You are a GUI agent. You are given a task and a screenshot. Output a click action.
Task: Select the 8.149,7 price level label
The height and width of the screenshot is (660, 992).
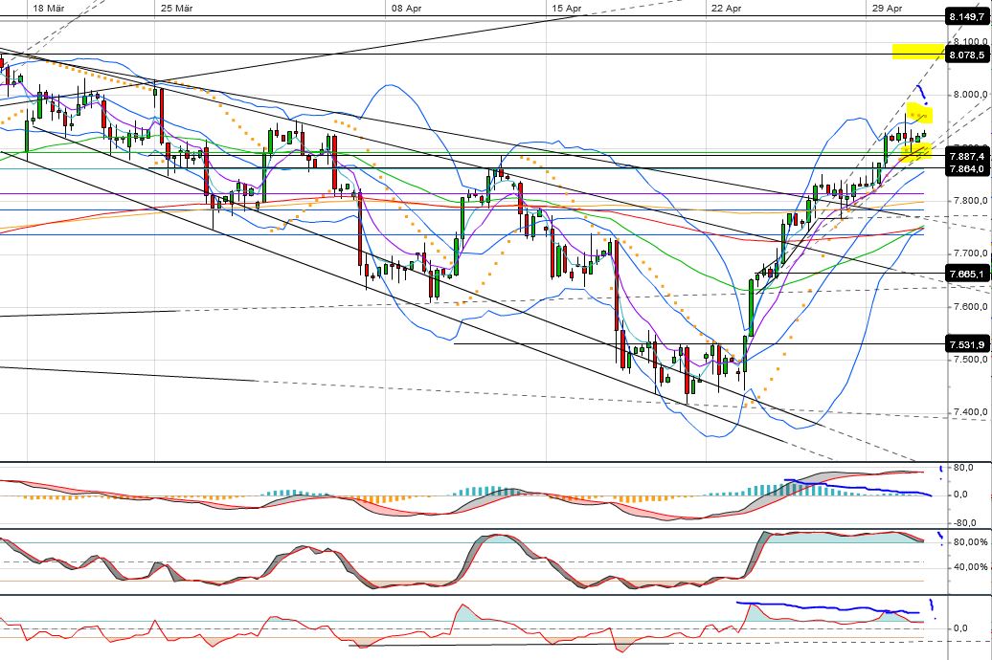[966, 17]
